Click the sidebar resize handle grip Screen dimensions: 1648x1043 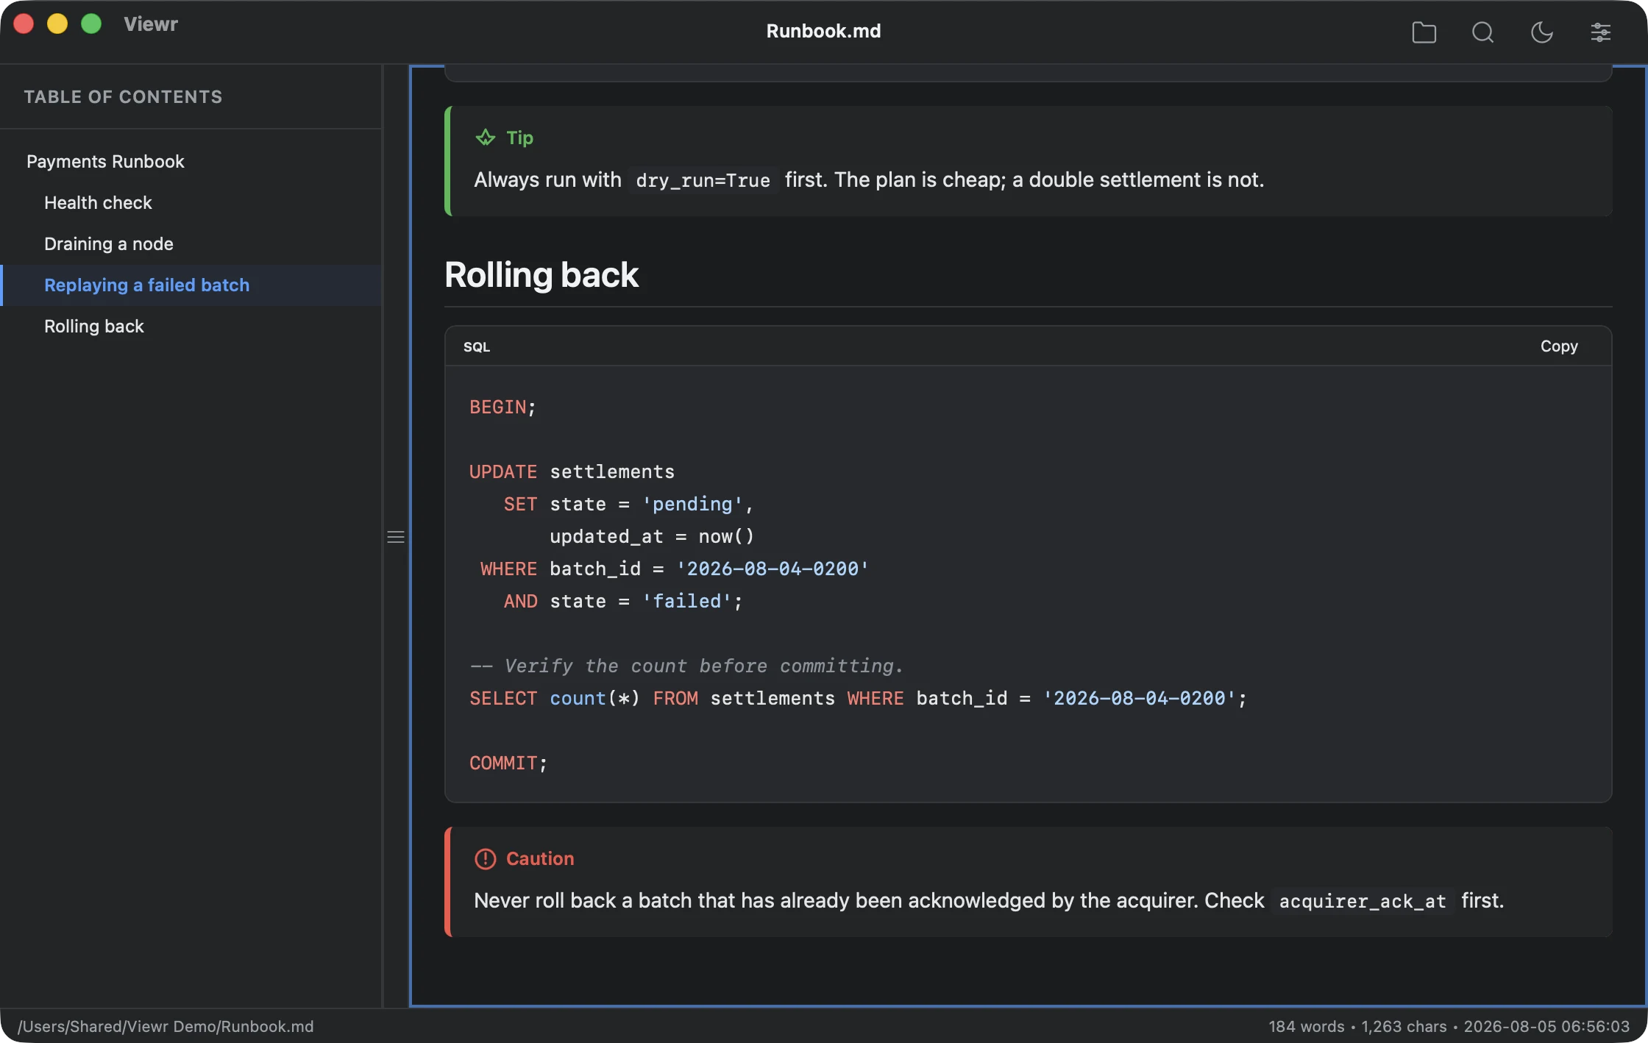[x=396, y=537]
